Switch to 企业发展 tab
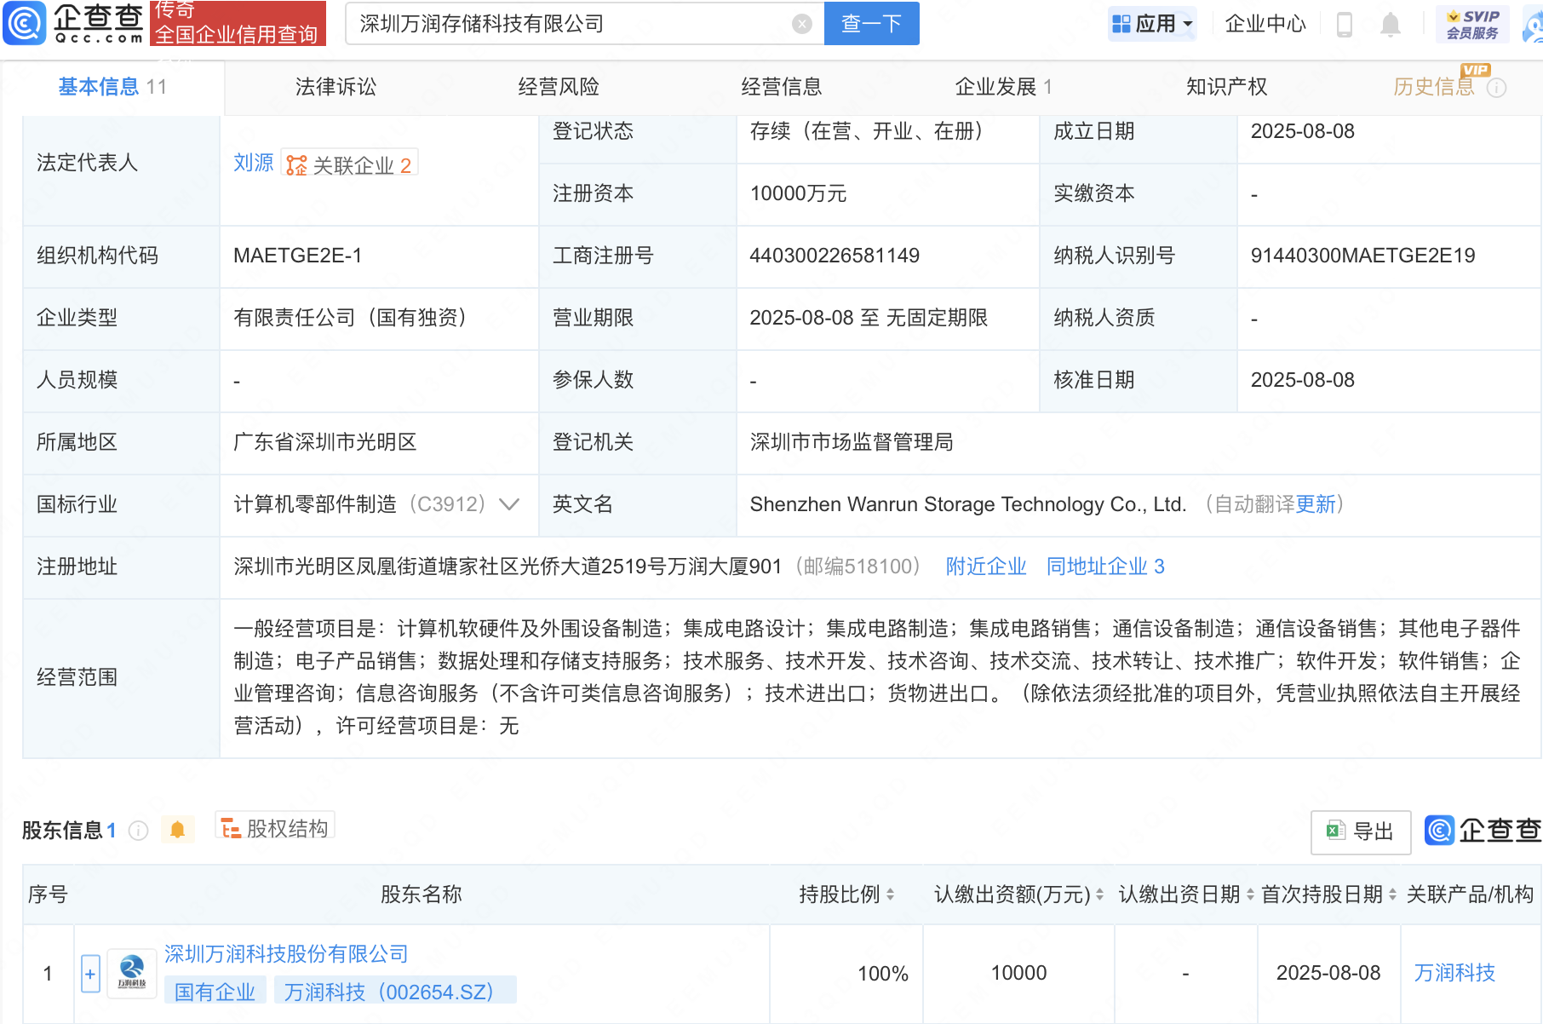This screenshot has height=1024, width=1543. pyautogui.click(x=1004, y=87)
